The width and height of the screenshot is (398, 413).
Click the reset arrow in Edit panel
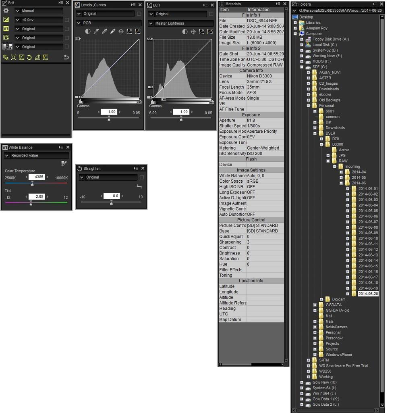click(66, 57)
